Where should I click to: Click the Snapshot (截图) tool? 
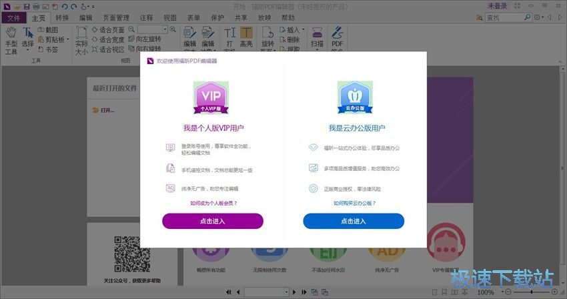pos(48,30)
